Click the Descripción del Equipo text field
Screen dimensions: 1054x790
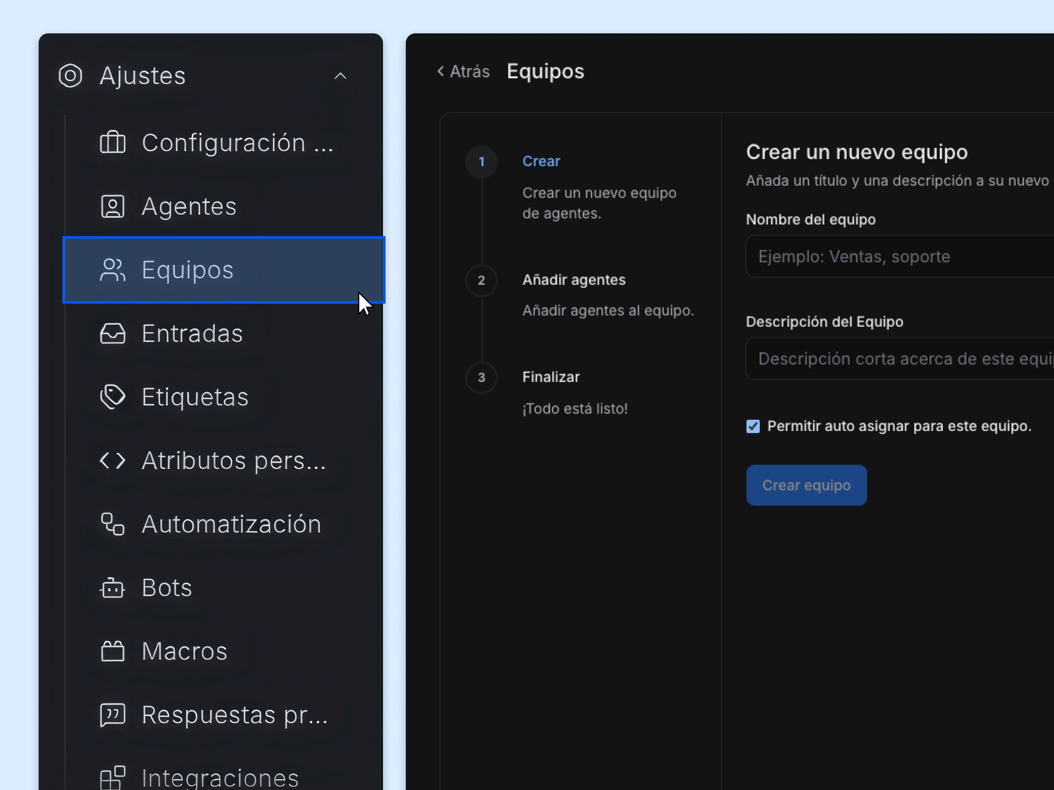pyautogui.click(x=901, y=359)
